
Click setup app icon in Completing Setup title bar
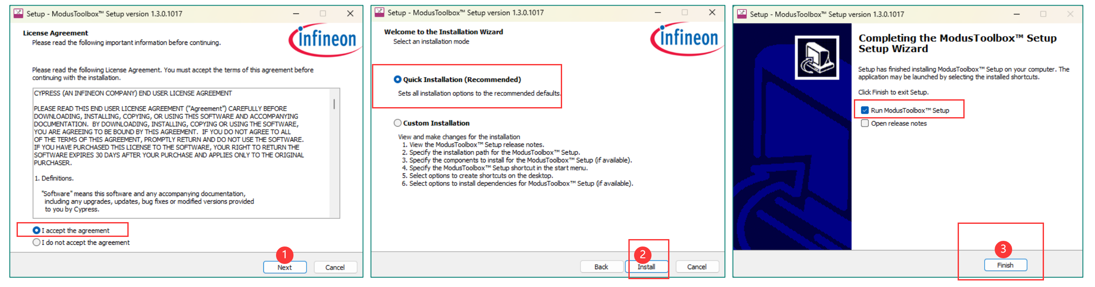(x=742, y=14)
